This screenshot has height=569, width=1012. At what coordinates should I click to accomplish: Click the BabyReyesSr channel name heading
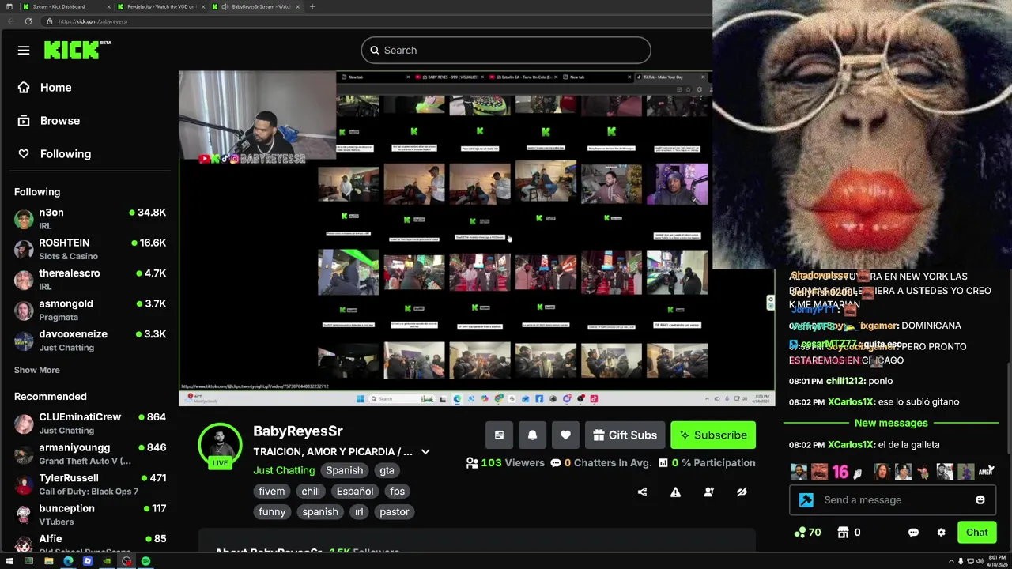297,431
